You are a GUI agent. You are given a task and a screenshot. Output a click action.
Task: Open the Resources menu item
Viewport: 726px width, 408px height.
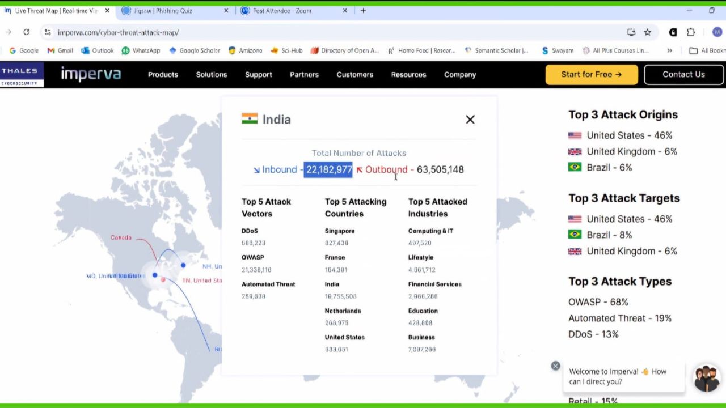(x=408, y=74)
